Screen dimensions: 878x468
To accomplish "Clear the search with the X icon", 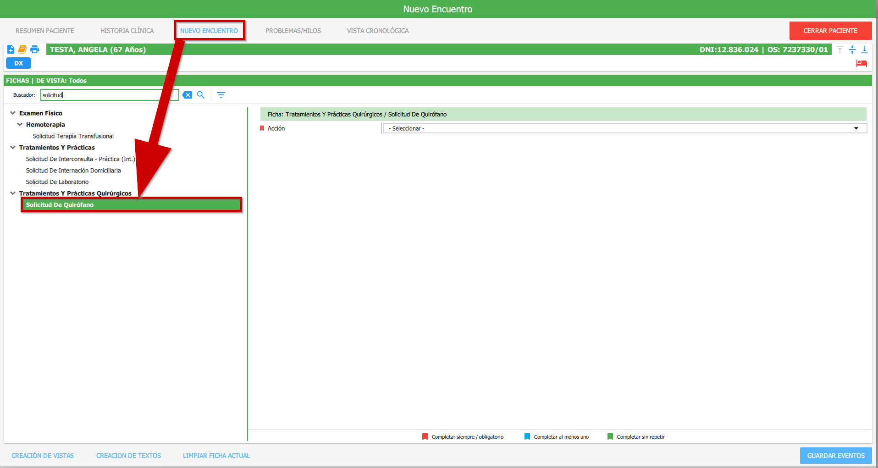I will pyautogui.click(x=187, y=95).
